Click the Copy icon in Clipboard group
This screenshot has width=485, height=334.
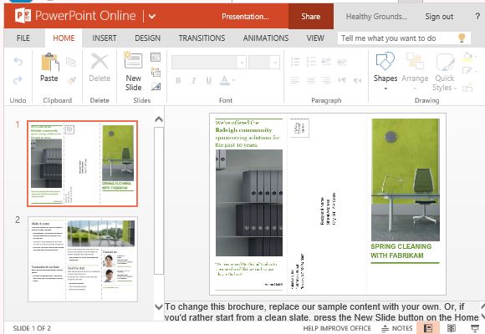[x=71, y=62]
